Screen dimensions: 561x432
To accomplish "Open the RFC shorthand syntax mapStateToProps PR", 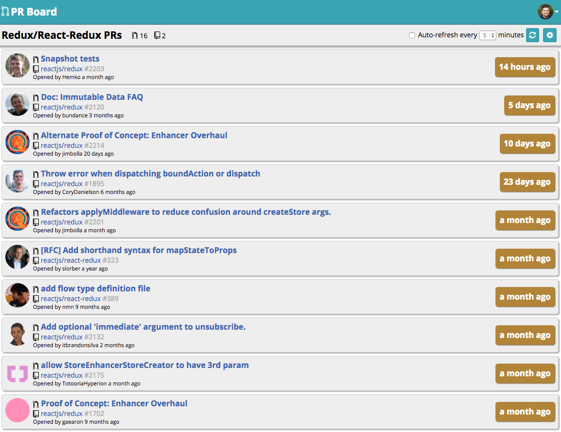I will (x=138, y=250).
